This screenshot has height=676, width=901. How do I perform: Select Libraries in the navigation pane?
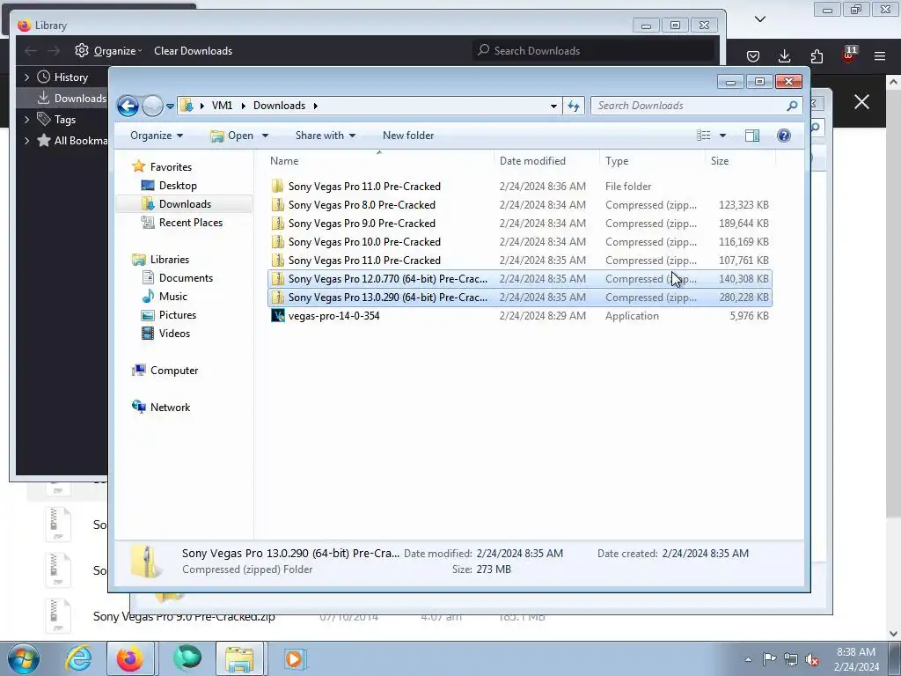(x=169, y=260)
